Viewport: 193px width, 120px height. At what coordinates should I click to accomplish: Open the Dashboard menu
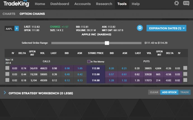click(60, 4)
